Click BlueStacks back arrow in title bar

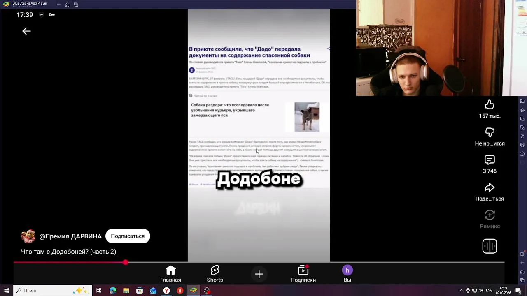coord(58,5)
